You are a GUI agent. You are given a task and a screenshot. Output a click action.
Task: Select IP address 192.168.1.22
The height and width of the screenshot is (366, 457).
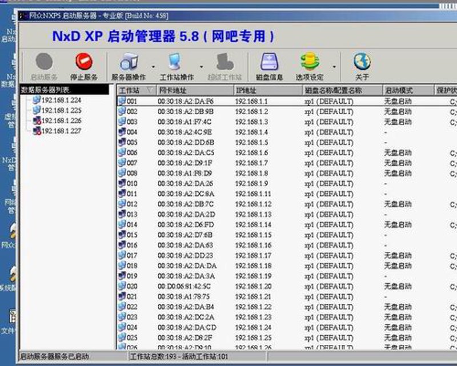pos(253,307)
